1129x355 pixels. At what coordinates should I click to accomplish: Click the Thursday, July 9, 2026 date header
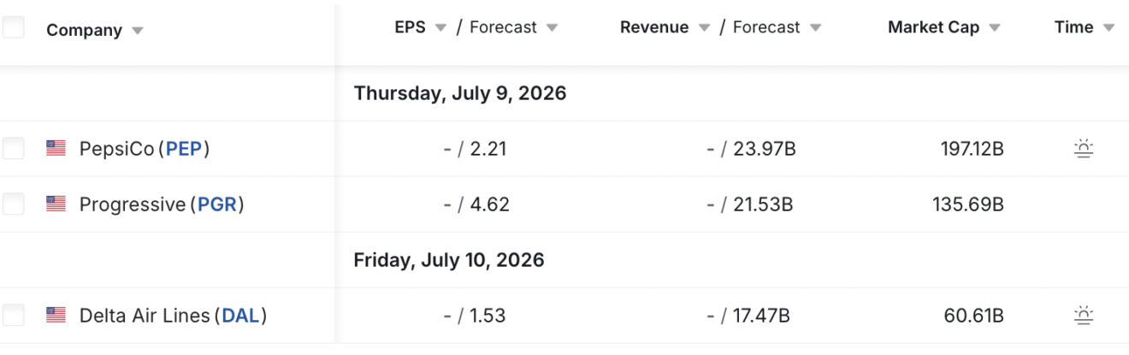(460, 93)
